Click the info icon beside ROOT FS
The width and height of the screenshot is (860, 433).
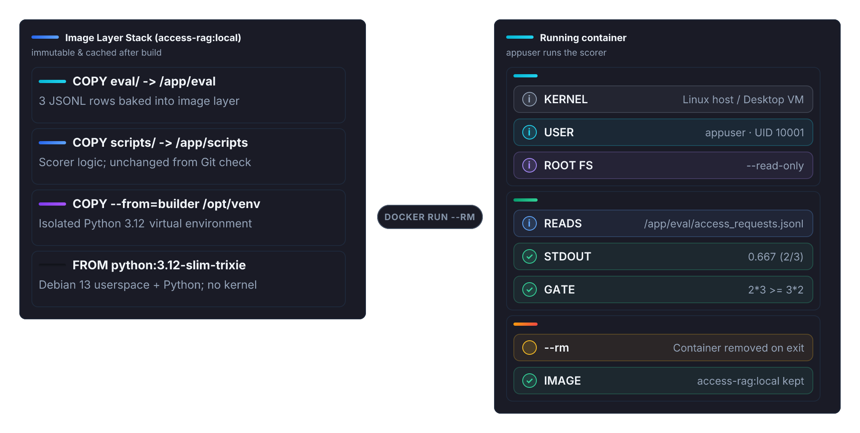pyautogui.click(x=529, y=165)
